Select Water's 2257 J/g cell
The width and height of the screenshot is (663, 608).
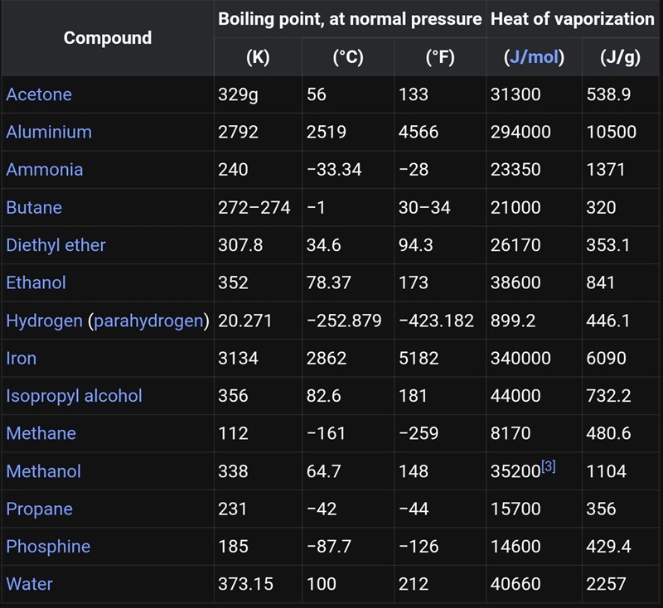point(606,584)
